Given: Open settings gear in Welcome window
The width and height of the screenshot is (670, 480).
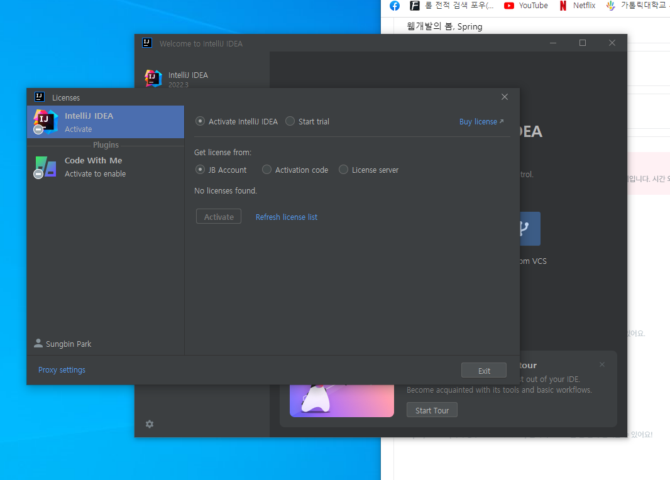Looking at the screenshot, I should pyautogui.click(x=150, y=424).
